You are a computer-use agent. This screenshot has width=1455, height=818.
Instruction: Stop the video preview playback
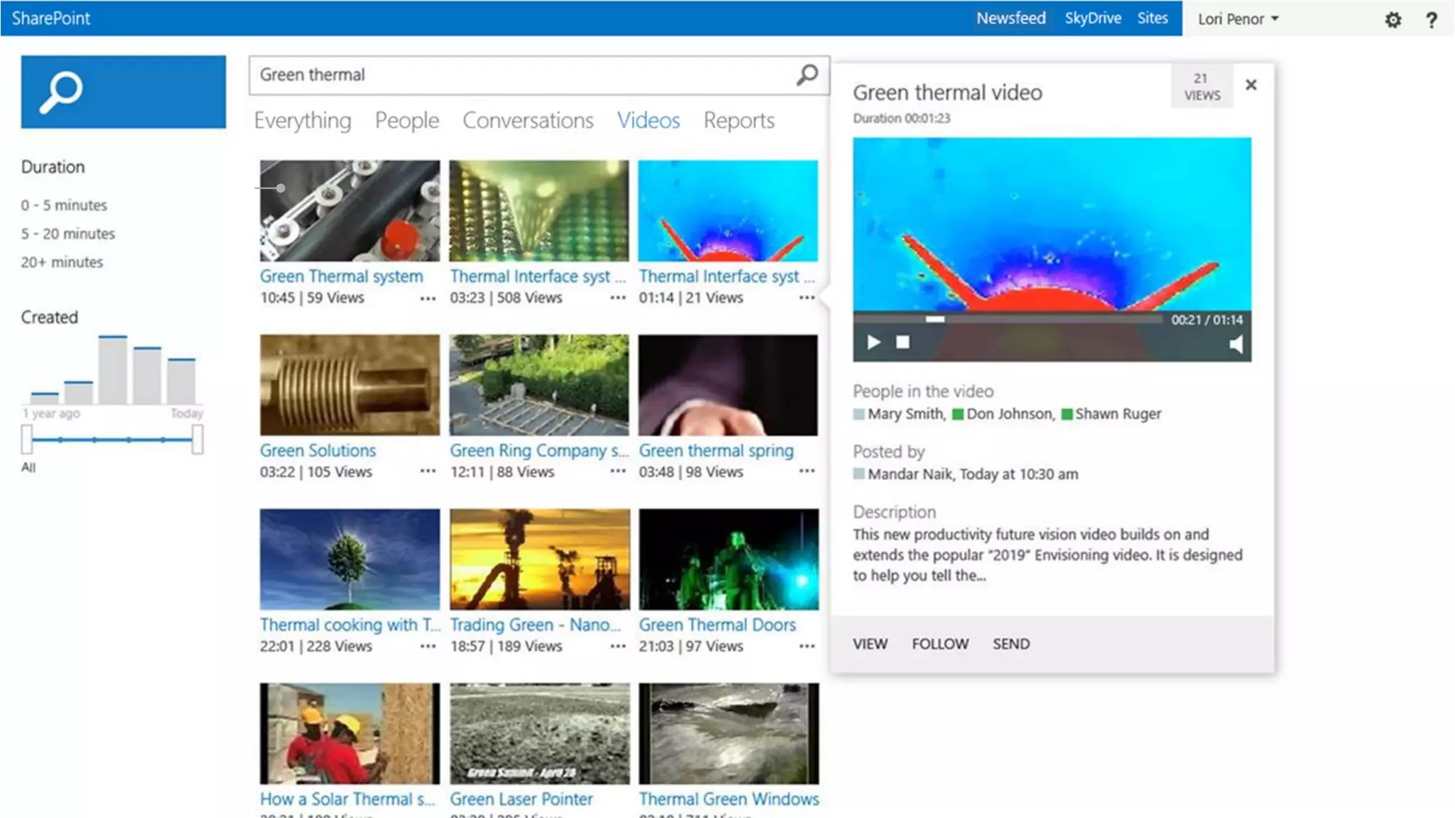(x=902, y=343)
